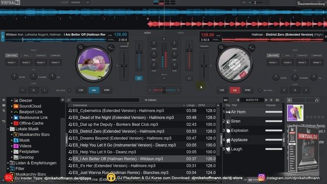The height and width of the screenshot is (184, 327).
Task: Click the right deck loop double arrow
Action: tap(306, 90)
